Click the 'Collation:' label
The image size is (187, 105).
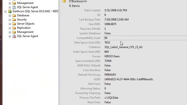tap(95, 47)
